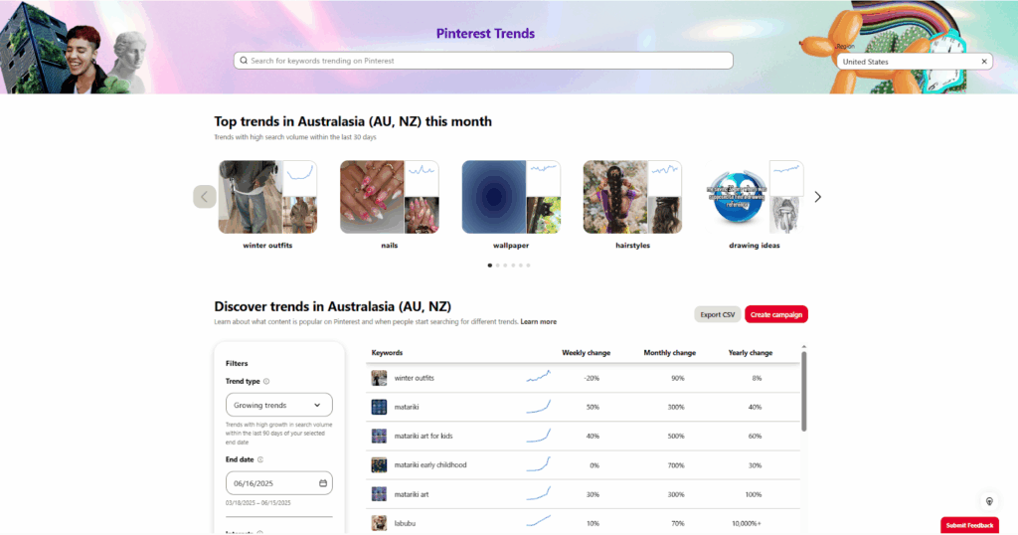Open the nails trend card
This screenshot has height=535, width=1018.
[x=390, y=205]
